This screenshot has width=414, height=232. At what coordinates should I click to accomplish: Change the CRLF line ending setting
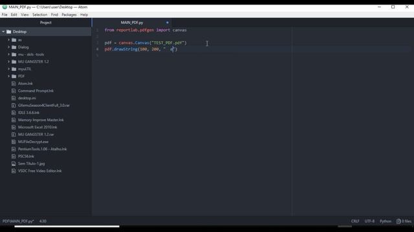(355, 221)
